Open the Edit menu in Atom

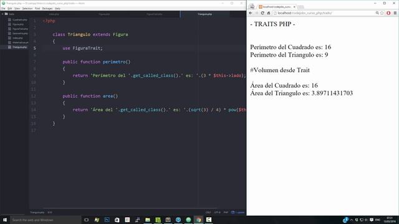(10, 8)
